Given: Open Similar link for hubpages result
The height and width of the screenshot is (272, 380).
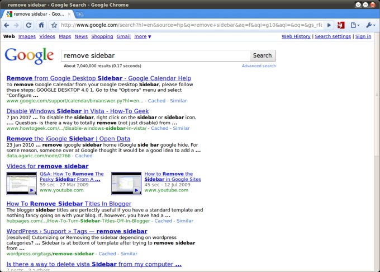Looking at the screenshot, I should click(185, 221).
